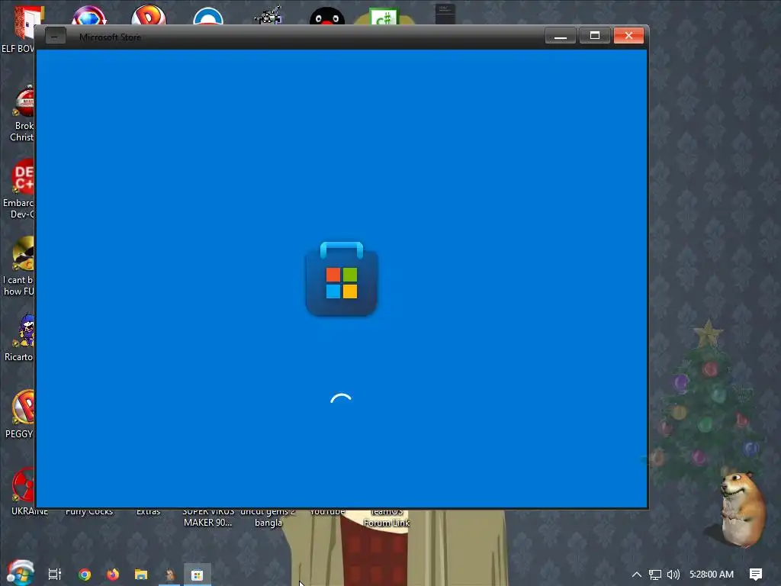Minimize the Microsoft Store window
Screen dimensions: 781x586
(561, 36)
